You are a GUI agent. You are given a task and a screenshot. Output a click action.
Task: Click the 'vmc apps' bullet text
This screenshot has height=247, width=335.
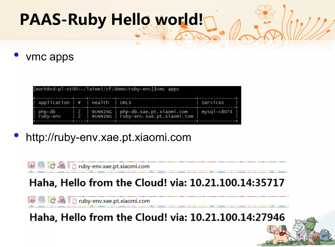[x=50, y=57]
